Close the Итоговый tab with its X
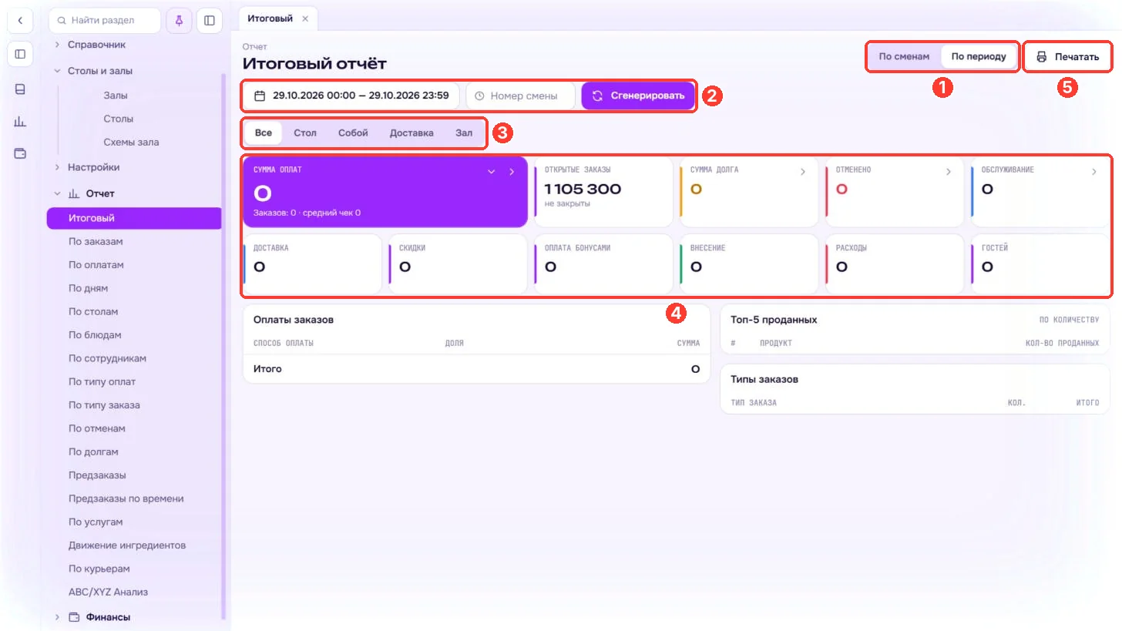1122x631 pixels. click(305, 18)
